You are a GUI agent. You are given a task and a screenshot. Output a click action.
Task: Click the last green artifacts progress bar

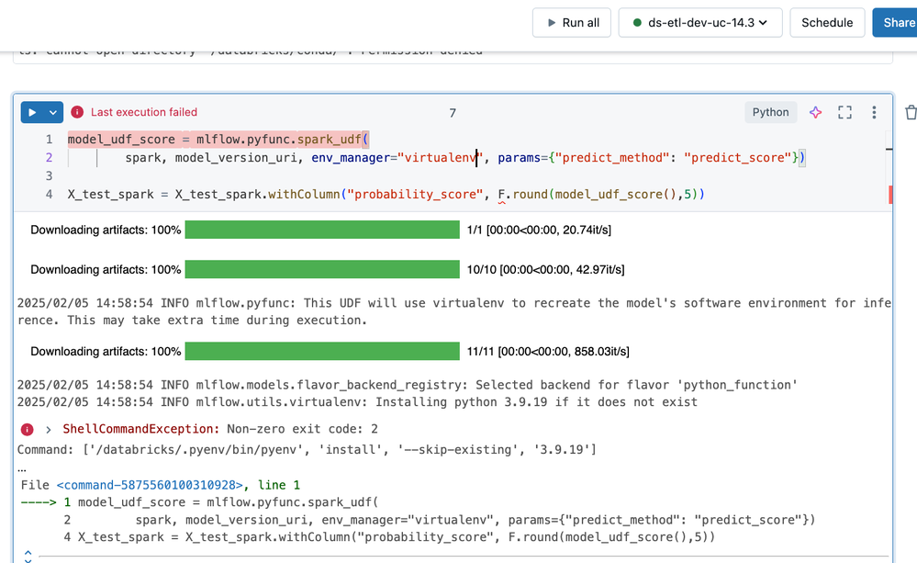321,351
